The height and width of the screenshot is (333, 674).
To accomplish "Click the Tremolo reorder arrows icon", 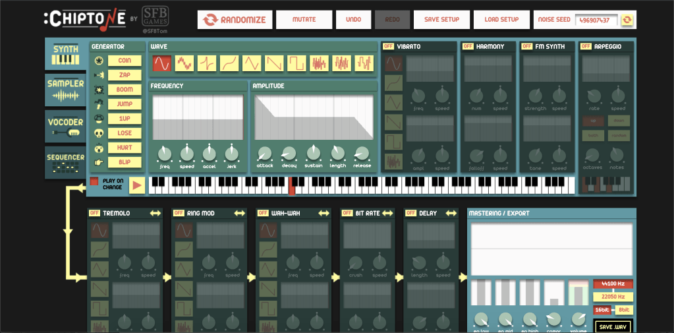I will (155, 213).
